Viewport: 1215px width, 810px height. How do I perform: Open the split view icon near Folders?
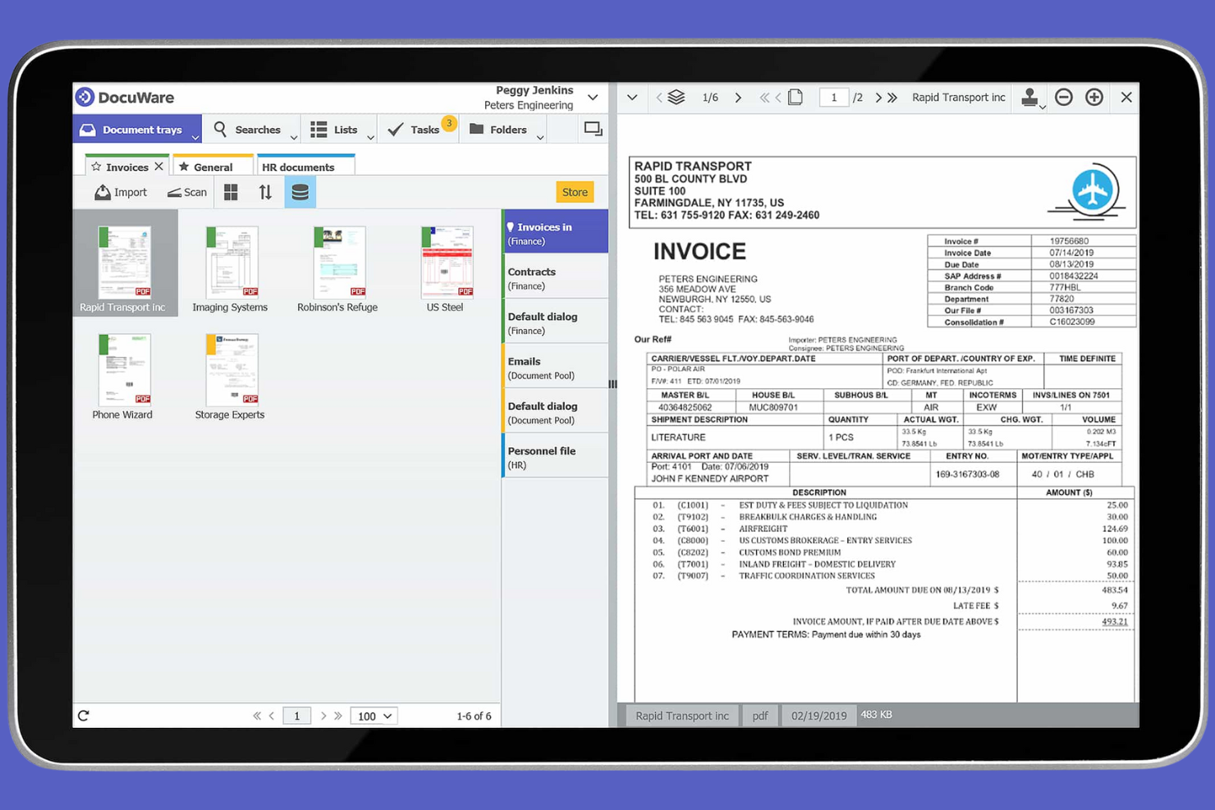click(593, 129)
